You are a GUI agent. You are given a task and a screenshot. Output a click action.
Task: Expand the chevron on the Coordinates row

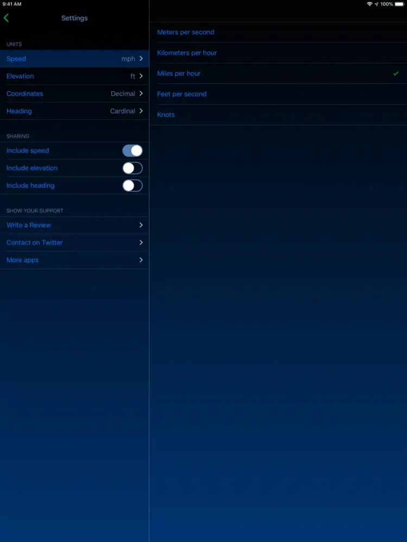coord(141,94)
